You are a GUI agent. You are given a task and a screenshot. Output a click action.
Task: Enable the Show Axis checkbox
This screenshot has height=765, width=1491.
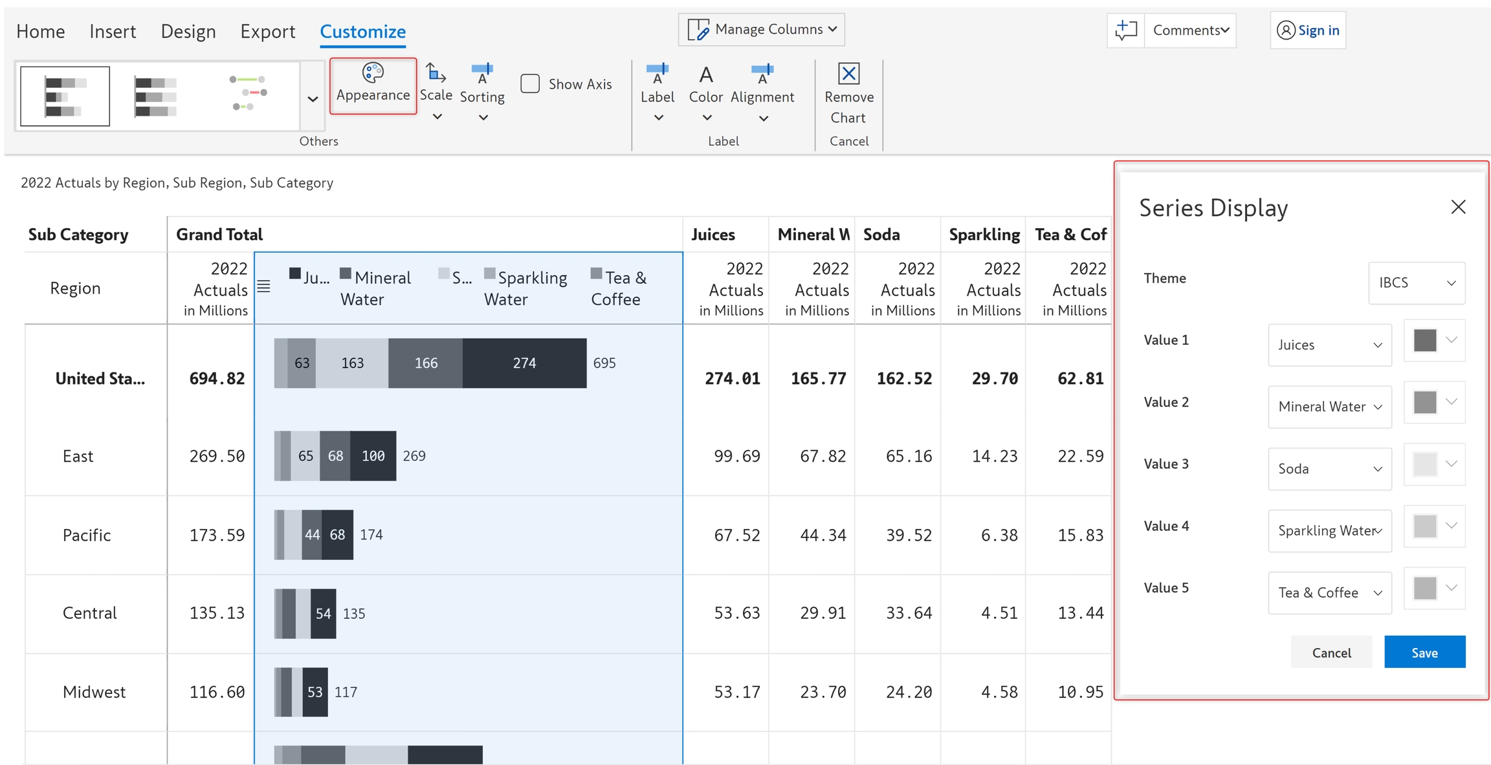coord(530,83)
